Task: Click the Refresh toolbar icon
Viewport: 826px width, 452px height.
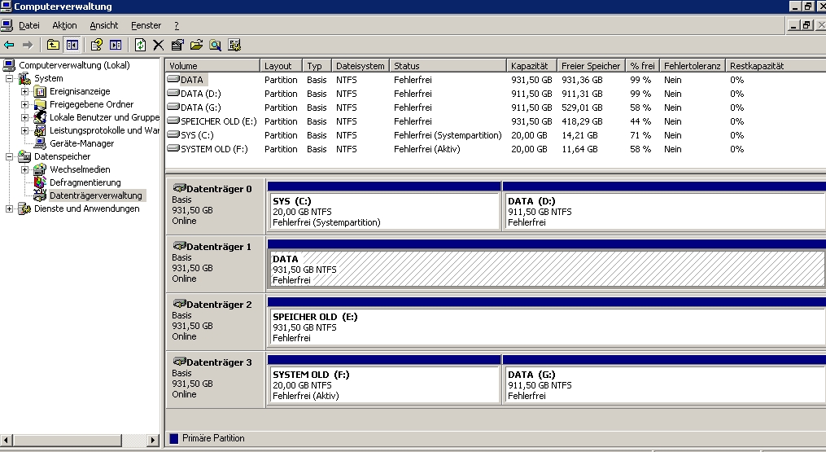Action: [140, 45]
